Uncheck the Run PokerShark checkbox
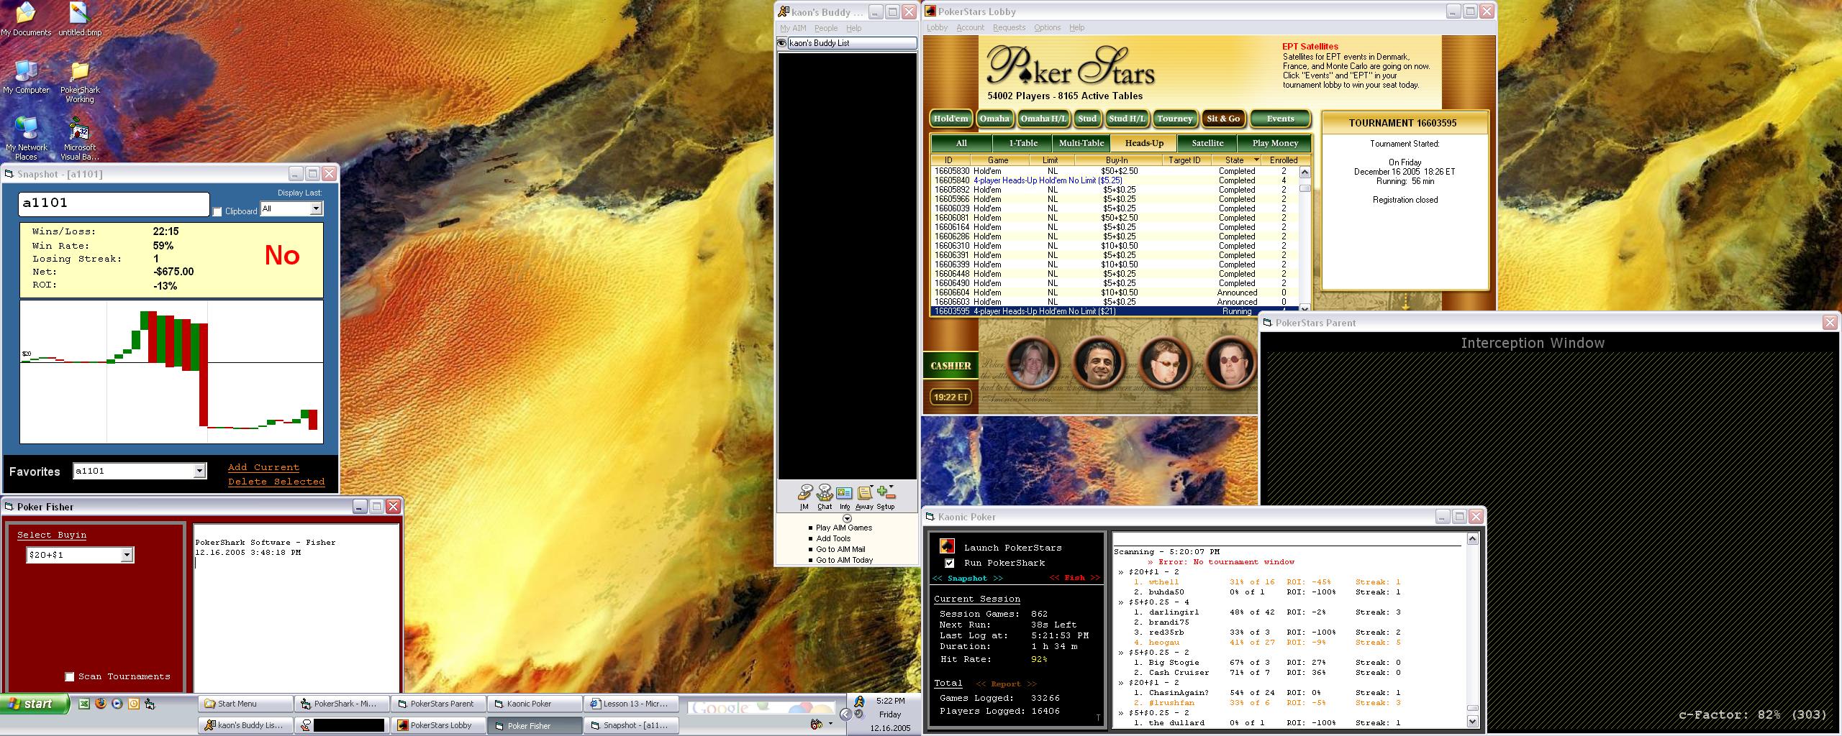Screen dimensions: 1842x736 pos(949,563)
